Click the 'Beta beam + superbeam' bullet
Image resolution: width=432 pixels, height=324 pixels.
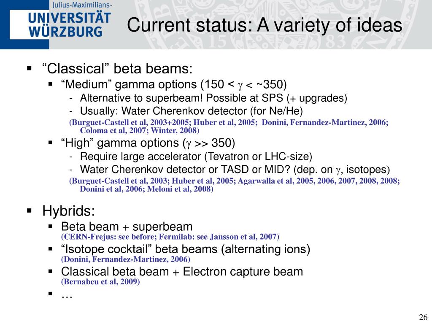pos(127,227)
